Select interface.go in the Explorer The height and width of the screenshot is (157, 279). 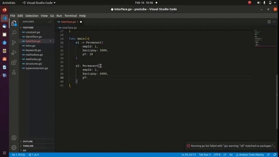coord(37,41)
